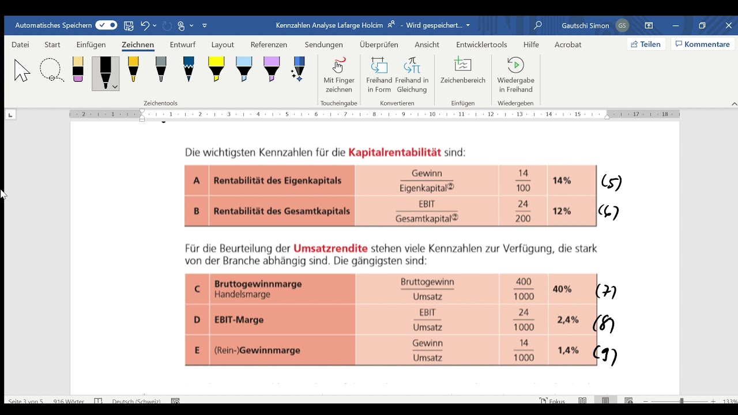Pick the eraser tool
Viewport: 738px width, 415px height.
coord(78,70)
